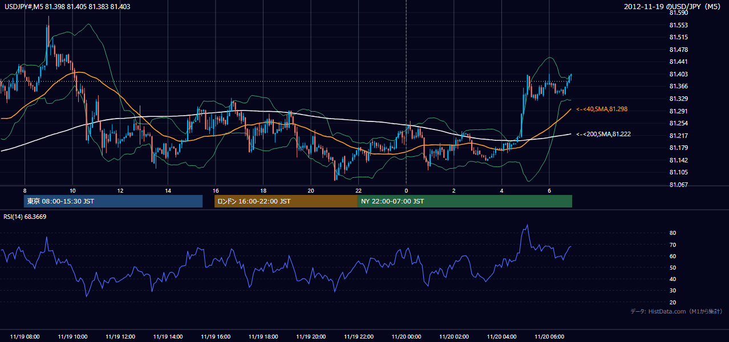Click the RSI(14) 68.3669 indicator label
Image resolution: width=729 pixels, height=342 pixels.
(25, 217)
